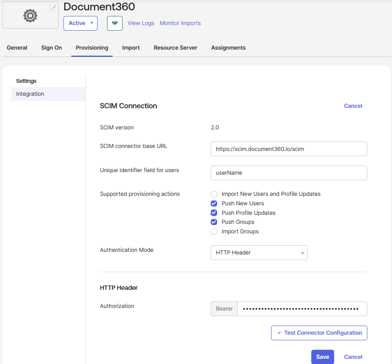Click the Settings sidebar heading
This screenshot has height=364, width=392.
pyautogui.click(x=26, y=81)
